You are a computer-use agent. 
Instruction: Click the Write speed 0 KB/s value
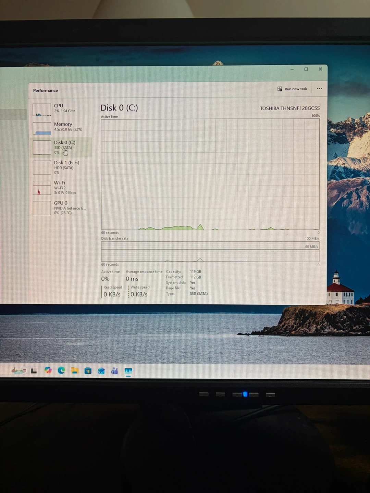(x=139, y=294)
